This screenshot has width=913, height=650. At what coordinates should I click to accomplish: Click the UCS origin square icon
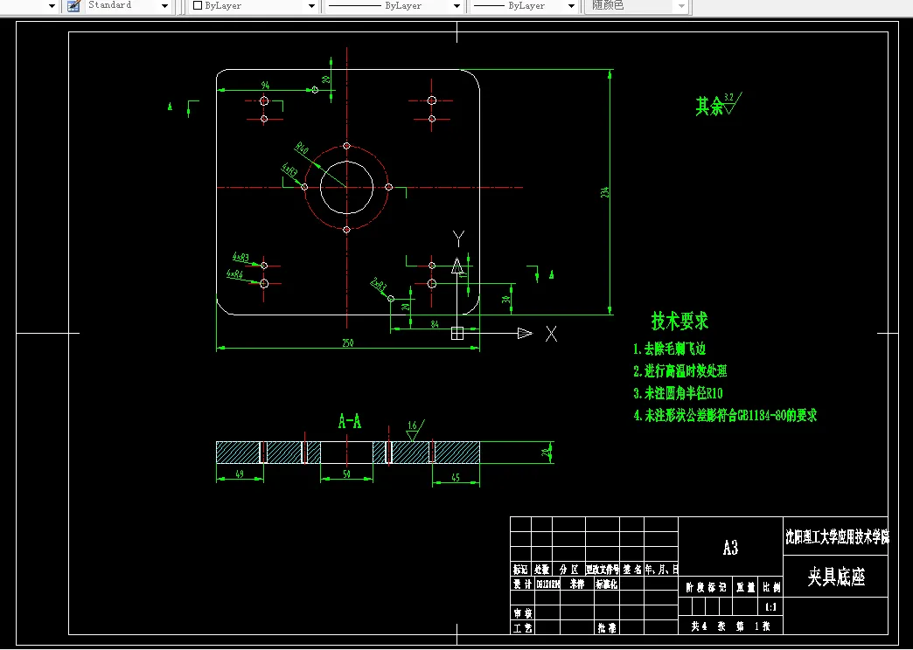[x=457, y=333]
